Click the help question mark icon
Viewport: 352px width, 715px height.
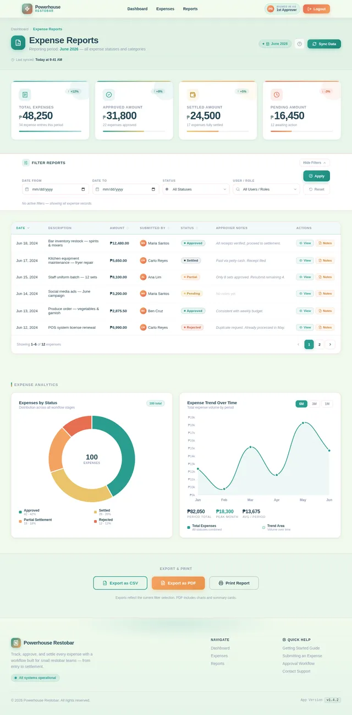(x=300, y=44)
